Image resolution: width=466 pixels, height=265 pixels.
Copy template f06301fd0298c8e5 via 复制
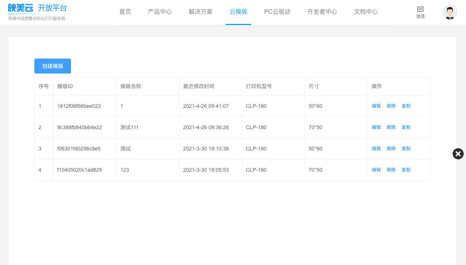[x=406, y=149]
